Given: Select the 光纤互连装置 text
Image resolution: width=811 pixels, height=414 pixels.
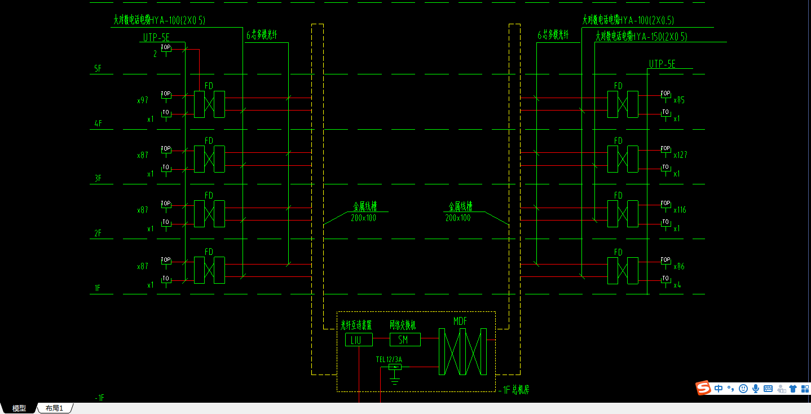Looking at the screenshot, I should click(x=356, y=325).
